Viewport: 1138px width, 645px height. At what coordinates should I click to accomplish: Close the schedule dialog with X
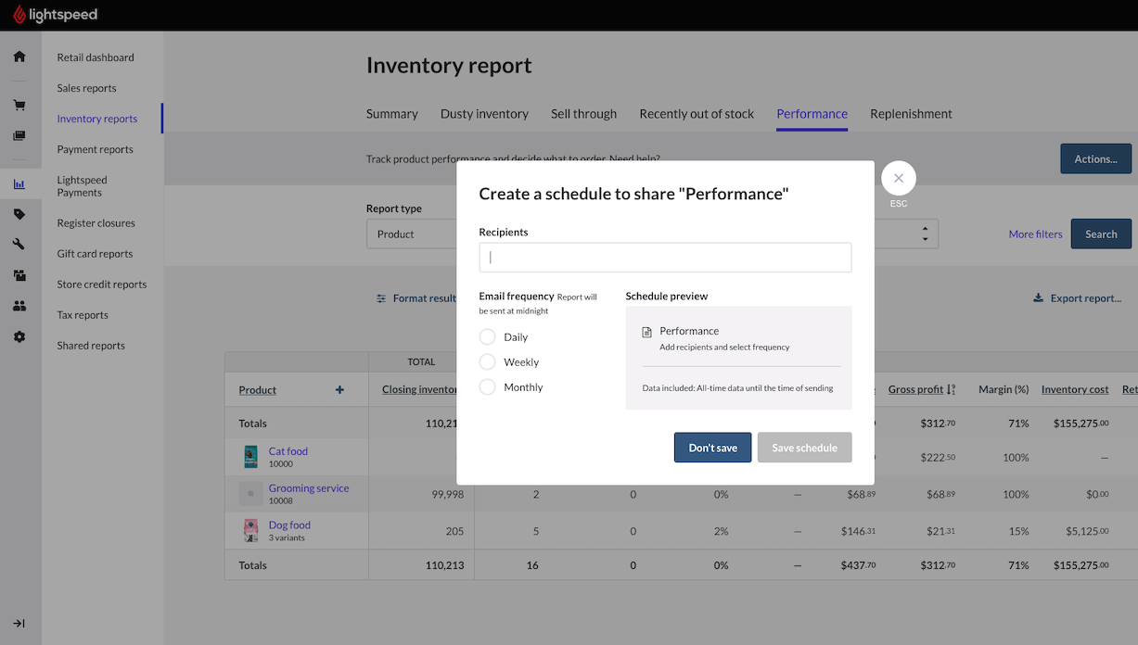pyautogui.click(x=898, y=178)
